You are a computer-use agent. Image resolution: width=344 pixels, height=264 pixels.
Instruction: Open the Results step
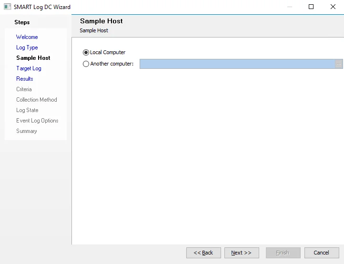[x=25, y=79]
